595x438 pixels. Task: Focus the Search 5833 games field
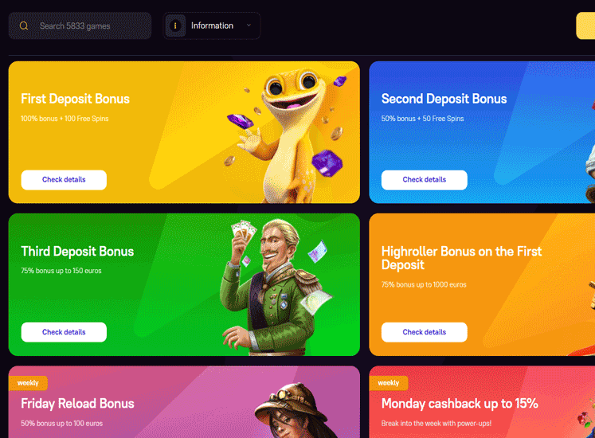point(80,25)
